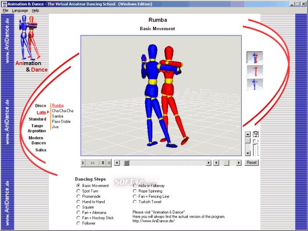The width and height of the screenshot is (308, 231).
Task: Click the vertical tilt scrollbar thumb
Action: pyautogui.click(x=248, y=140)
